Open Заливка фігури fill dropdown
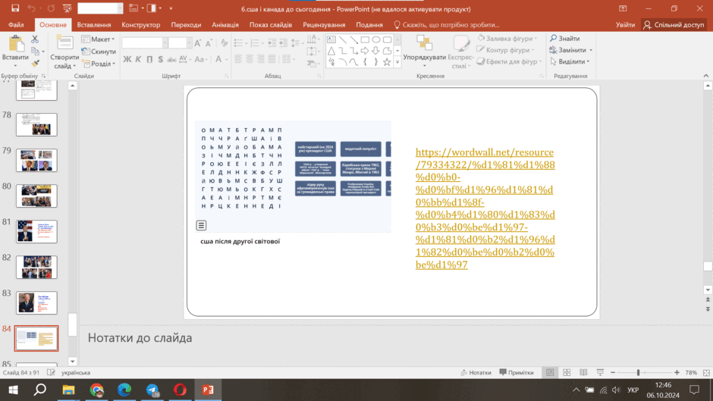This screenshot has height=401, width=713. click(x=507, y=39)
